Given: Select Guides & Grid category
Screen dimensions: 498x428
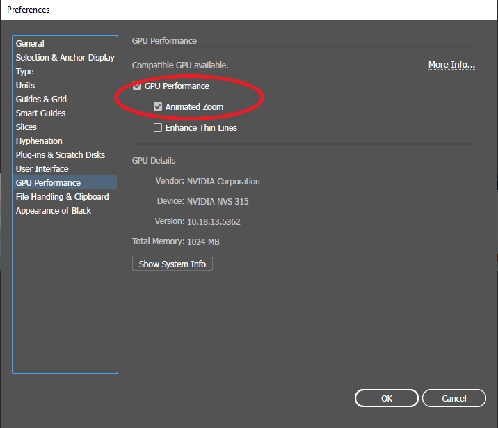Looking at the screenshot, I should pos(65,99).
